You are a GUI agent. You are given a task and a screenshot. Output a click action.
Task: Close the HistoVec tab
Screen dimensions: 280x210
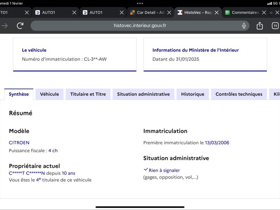click(217, 13)
